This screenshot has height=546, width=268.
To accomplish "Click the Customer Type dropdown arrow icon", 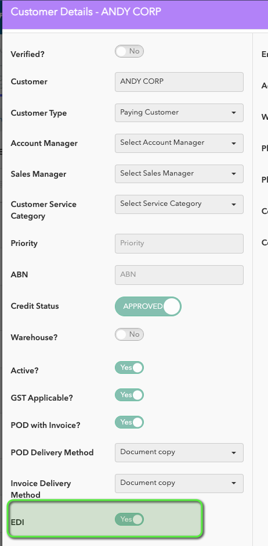I will pos(234,113).
